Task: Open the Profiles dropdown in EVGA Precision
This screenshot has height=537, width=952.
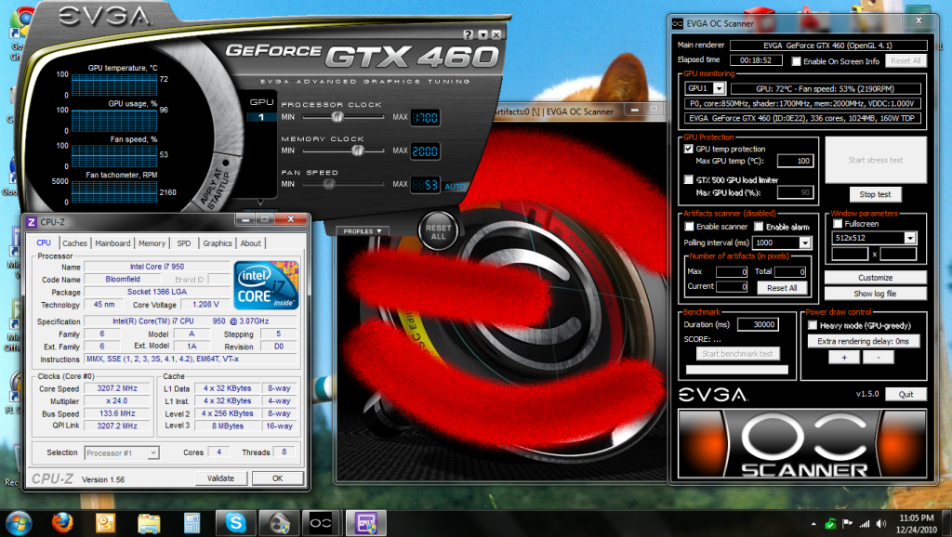Action: click(363, 231)
